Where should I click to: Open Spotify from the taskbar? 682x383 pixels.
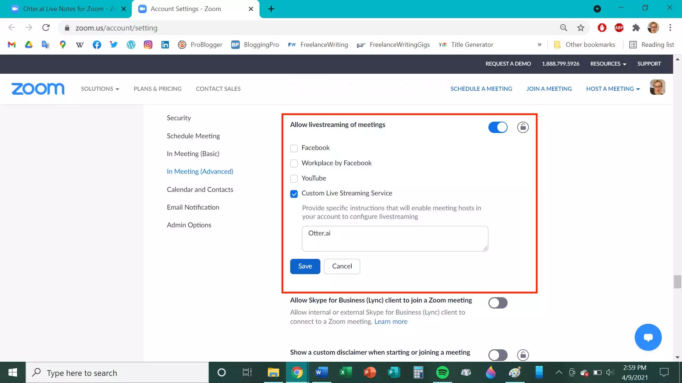443,373
